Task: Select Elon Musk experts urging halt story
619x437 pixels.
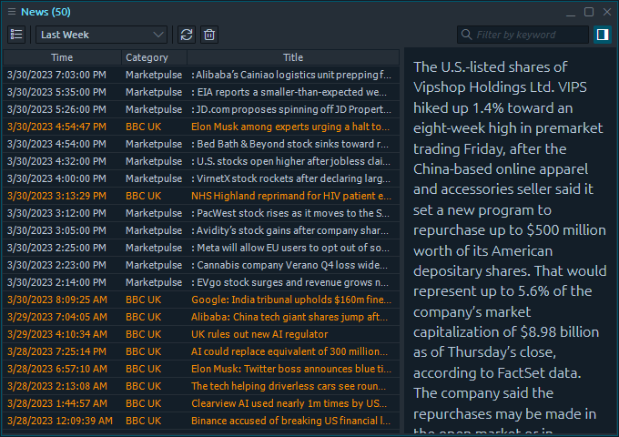Action: tap(294, 127)
